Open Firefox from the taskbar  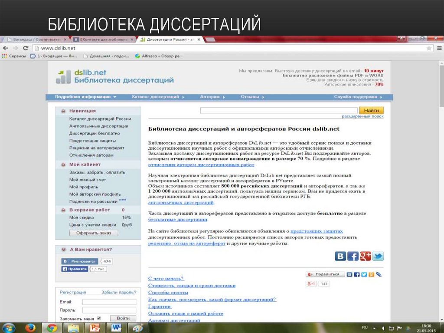click(30, 328)
